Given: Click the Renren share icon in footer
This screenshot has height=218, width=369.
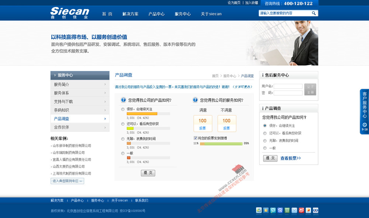Looking at the screenshot, I should pos(315,210).
